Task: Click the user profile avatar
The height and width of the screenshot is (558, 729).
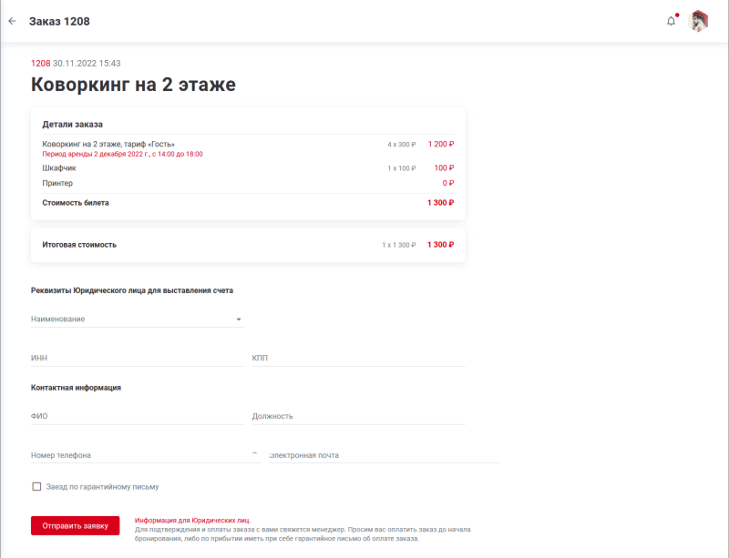Action: 699,21
